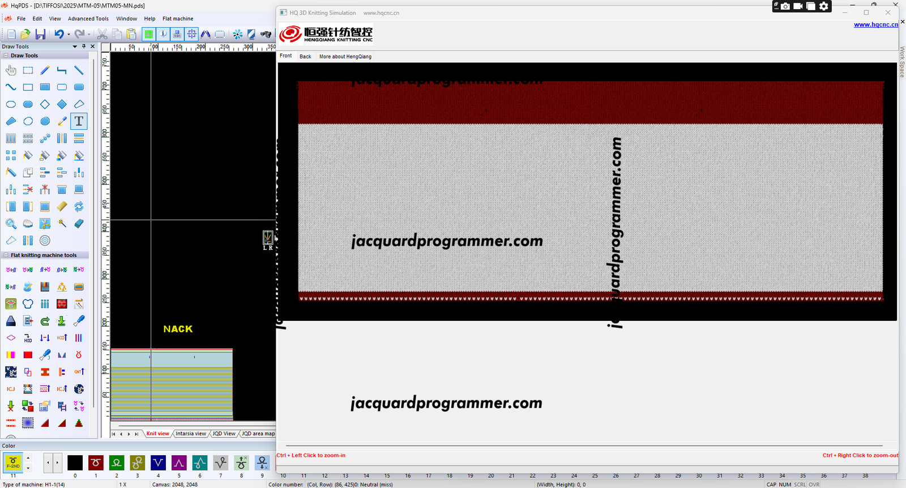Select the Text tool in Draw Tools
906x488 pixels.
79,121
